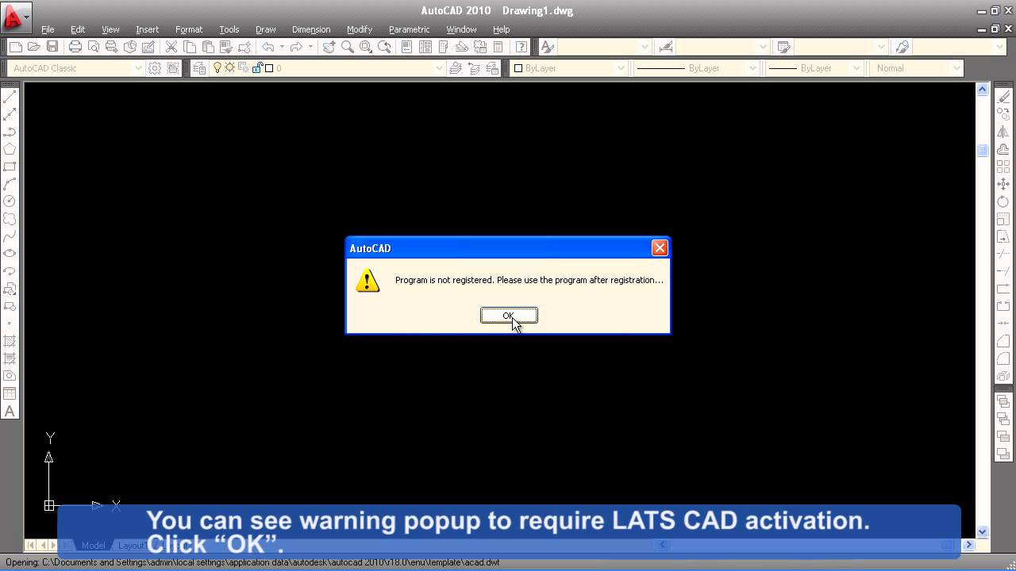1016x571 pixels.
Task: Click the vertical scrollbar down arrow
Action: (x=982, y=532)
